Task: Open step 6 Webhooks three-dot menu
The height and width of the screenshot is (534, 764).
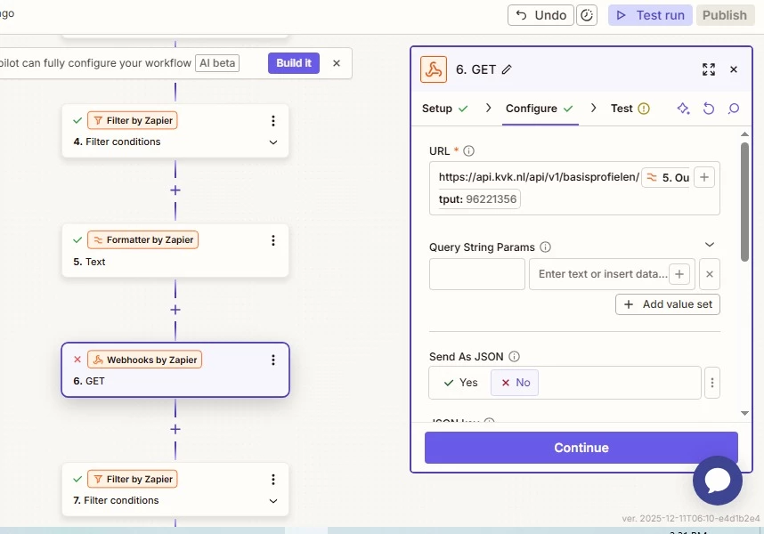Action: click(x=273, y=360)
